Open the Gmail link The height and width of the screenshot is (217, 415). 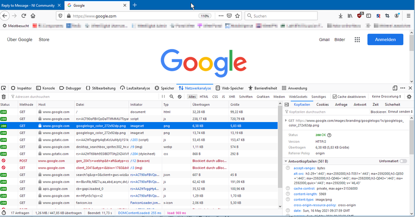[x=324, y=40]
